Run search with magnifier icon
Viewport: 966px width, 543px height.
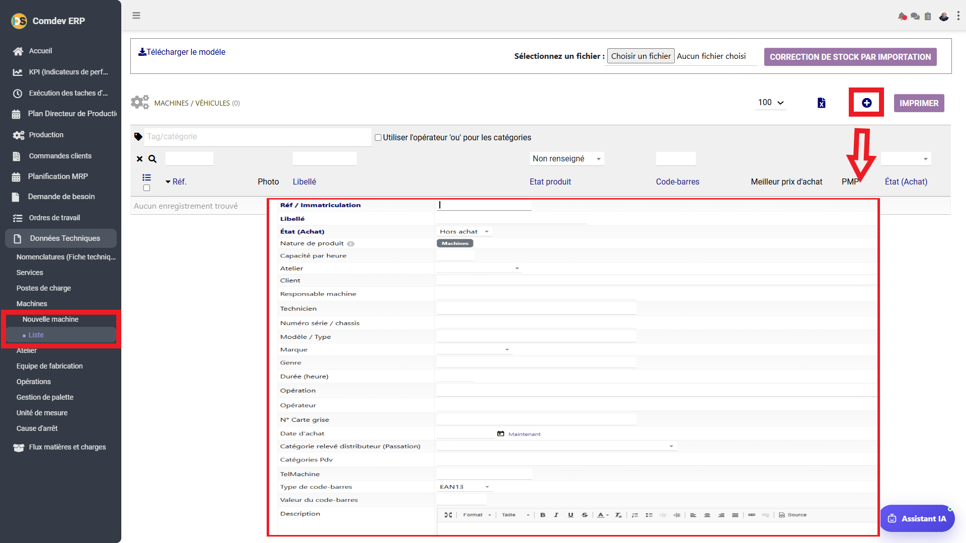152,159
